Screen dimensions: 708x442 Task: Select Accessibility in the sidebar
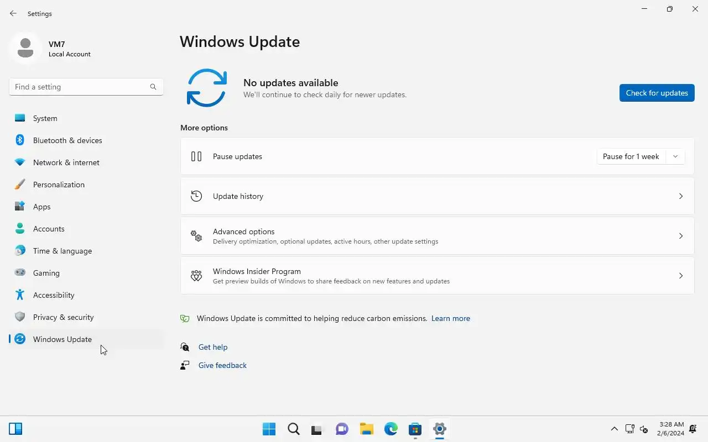(86, 295)
